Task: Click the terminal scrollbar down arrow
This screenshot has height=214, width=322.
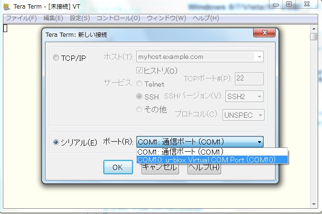Action: pos(314,204)
